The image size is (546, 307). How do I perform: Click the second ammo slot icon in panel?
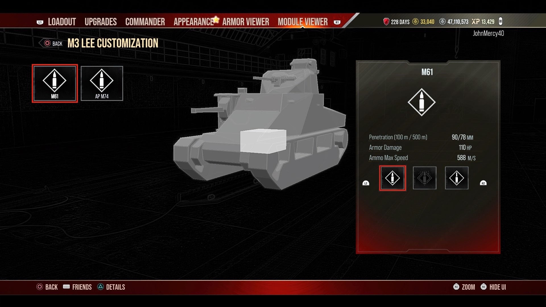[x=424, y=178]
